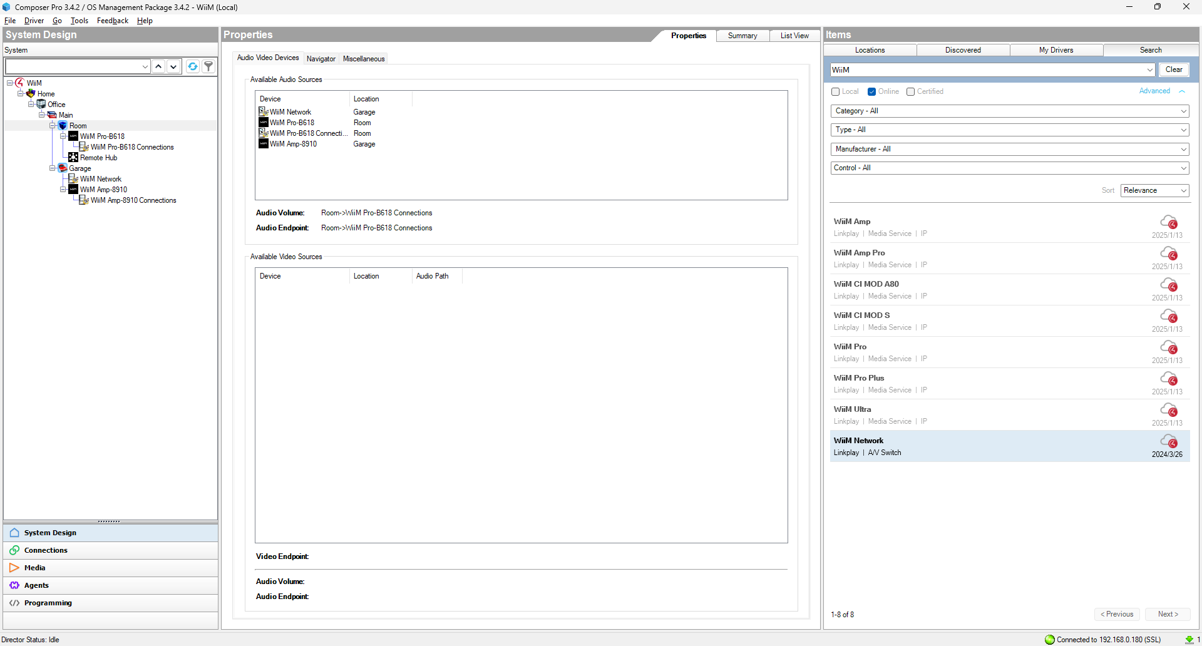The image size is (1202, 646).
Task: Select the WiiM Pro driver result
Action: (1010, 352)
